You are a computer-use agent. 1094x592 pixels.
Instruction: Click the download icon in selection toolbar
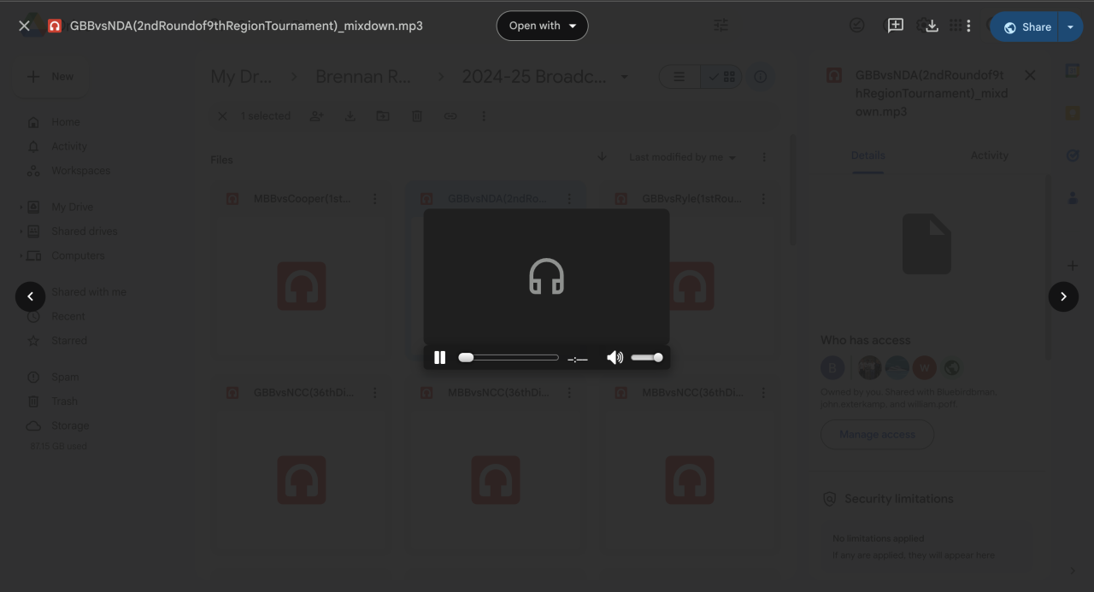pos(350,116)
